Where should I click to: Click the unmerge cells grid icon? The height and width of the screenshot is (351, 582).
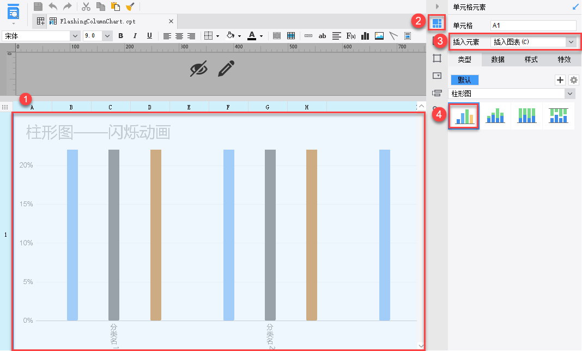tap(291, 35)
